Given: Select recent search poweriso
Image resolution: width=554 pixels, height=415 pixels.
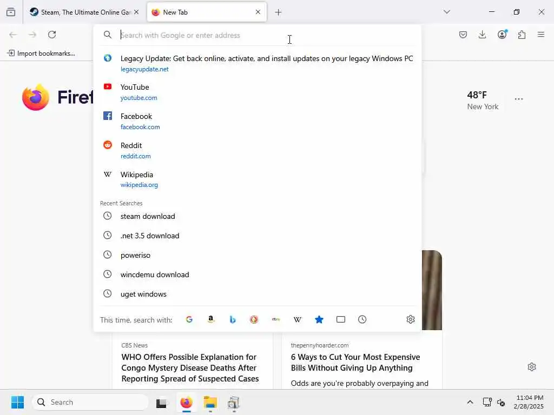Looking at the screenshot, I should click(x=258, y=255).
